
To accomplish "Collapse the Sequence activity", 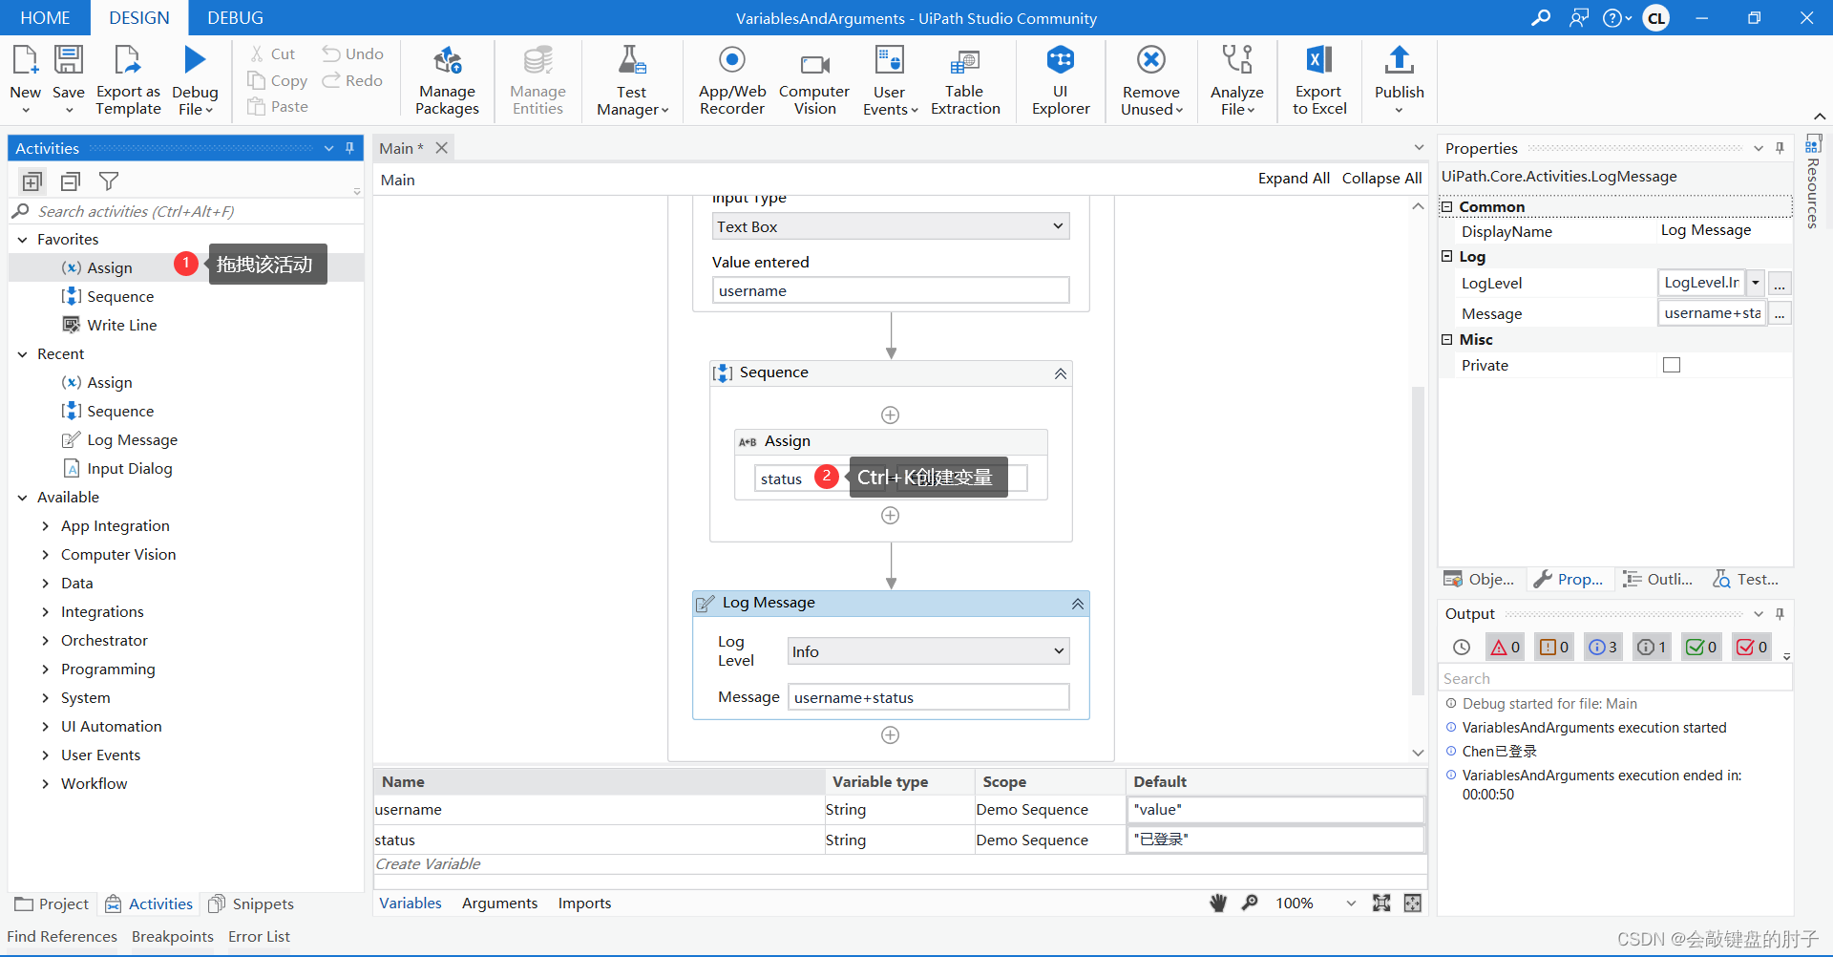I will (1060, 373).
